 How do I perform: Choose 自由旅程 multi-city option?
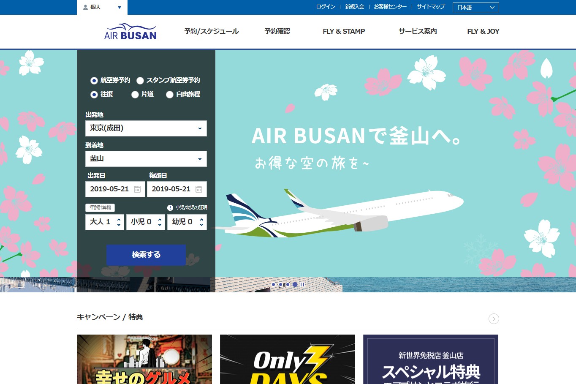point(170,94)
